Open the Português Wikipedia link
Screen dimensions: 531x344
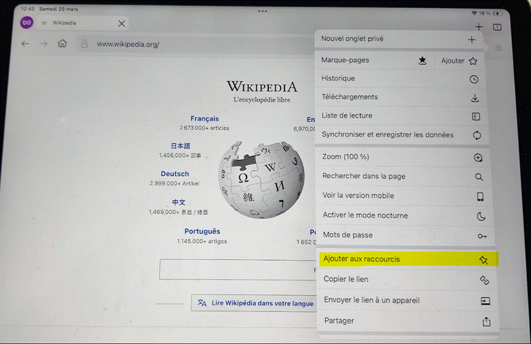pos(202,232)
